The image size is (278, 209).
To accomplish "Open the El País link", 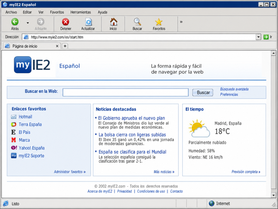I will (x=24, y=132).
